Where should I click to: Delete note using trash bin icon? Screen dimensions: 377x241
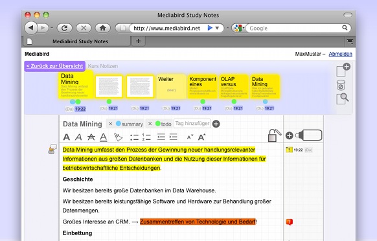click(341, 85)
